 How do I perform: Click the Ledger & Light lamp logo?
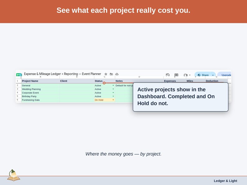point(14,175)
